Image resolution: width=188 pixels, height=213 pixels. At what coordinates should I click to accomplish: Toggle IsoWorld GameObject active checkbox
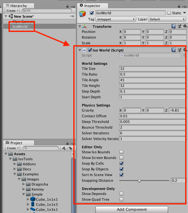coord(92,13)
